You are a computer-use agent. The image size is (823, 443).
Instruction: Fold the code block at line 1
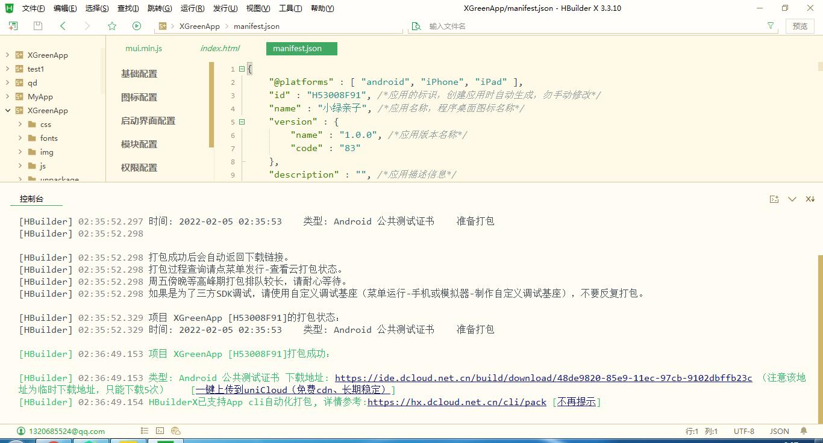pyautogui.click(x=242, y=69)
